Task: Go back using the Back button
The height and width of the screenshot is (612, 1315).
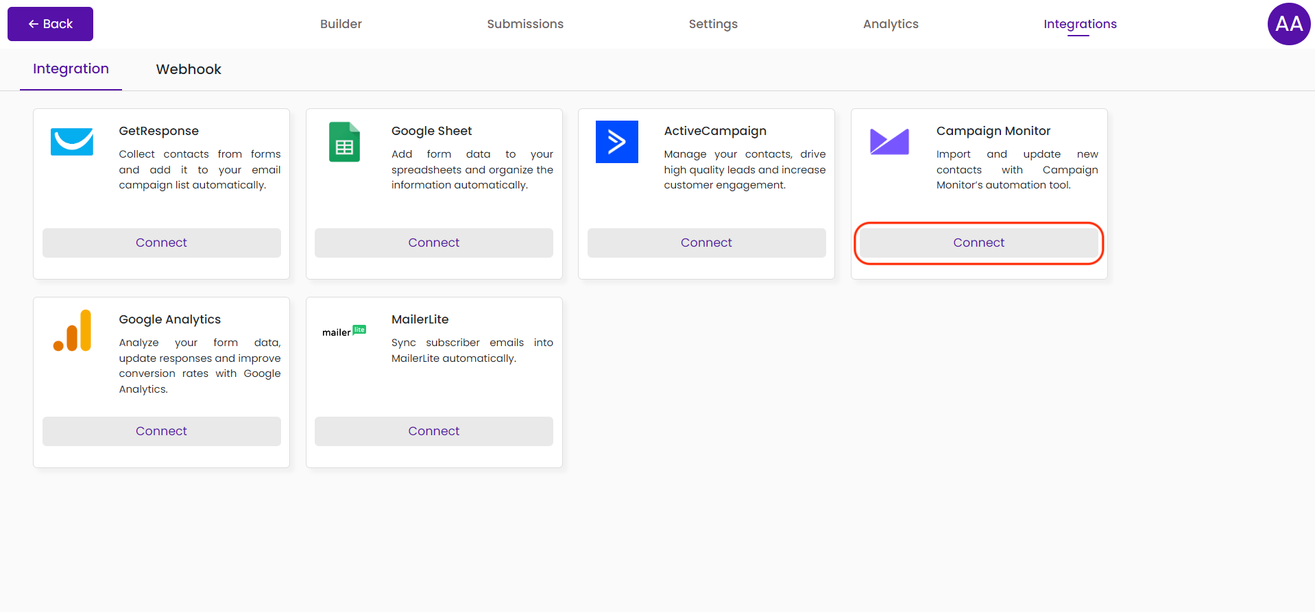Action: (x=50, y=24)
